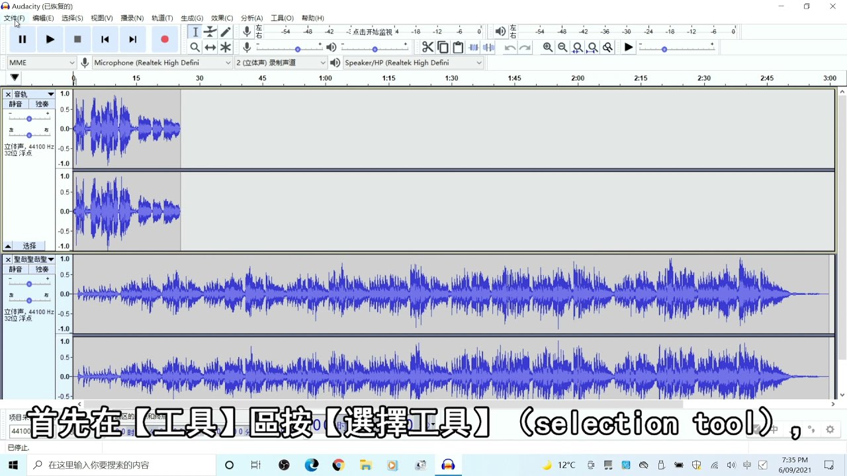Solo the 音轨 track with 独奏
The image size is (847, 476).
tap(42, 104)
